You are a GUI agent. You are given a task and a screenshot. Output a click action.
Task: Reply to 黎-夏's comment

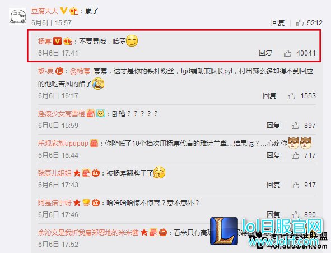269,96
